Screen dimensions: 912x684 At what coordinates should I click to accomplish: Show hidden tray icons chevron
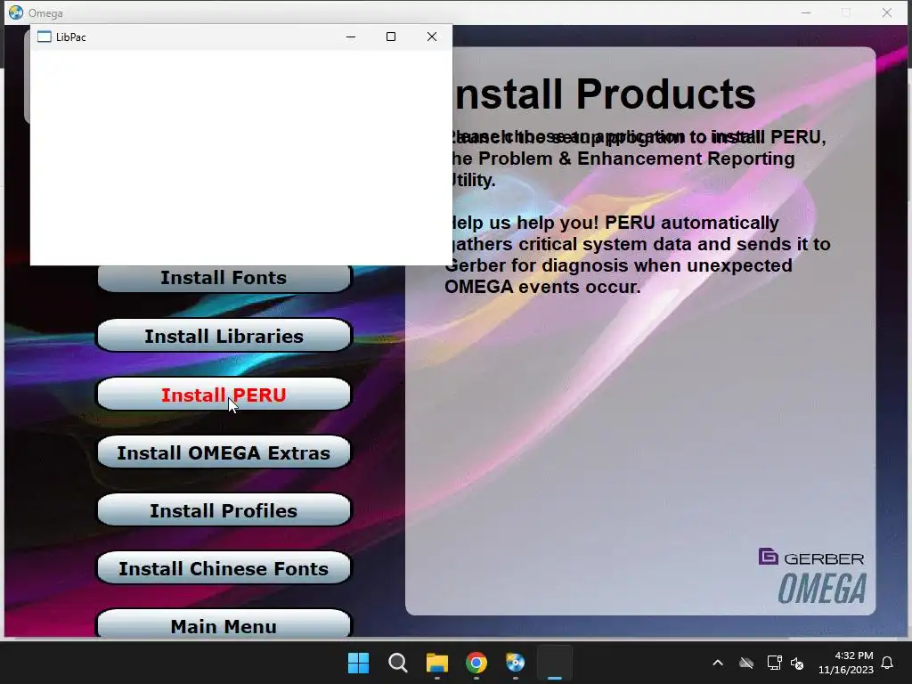718,663
